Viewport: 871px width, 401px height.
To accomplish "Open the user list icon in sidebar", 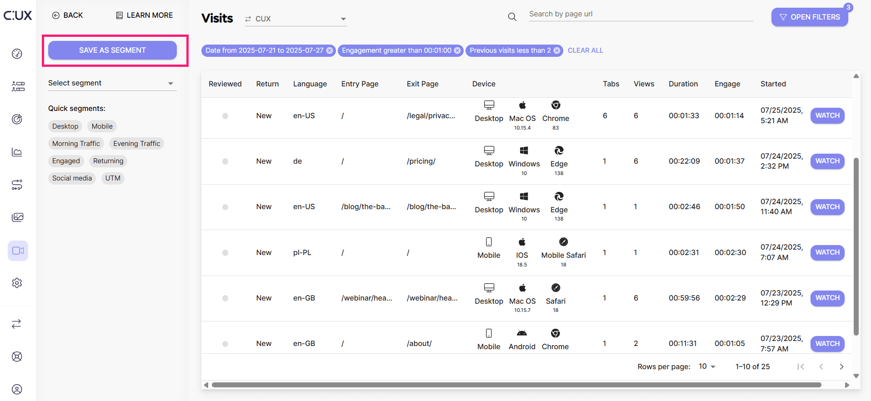I will (x=18, y=86).
